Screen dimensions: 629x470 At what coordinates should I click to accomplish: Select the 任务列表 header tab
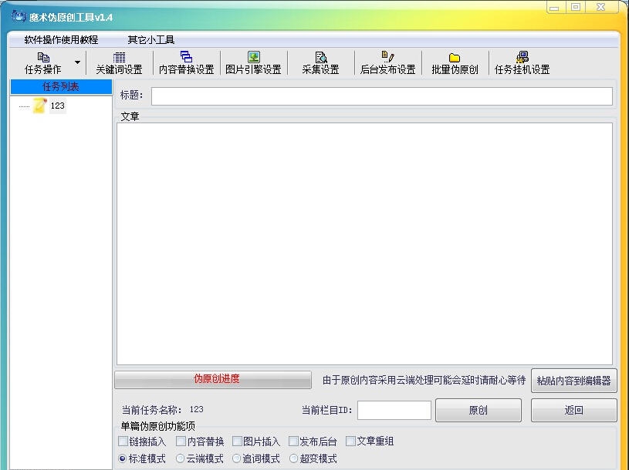pos(61,86)
